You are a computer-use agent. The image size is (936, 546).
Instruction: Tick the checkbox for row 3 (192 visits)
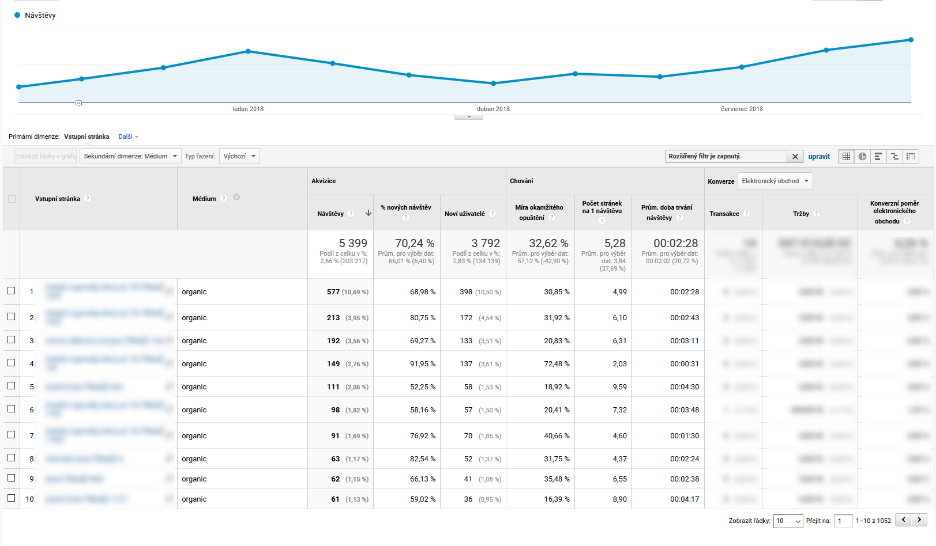click(11, 340)
